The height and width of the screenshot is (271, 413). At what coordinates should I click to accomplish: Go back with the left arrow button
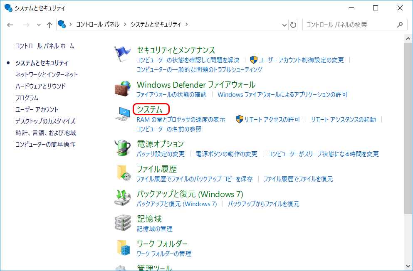pyautogui.click(x=10, y=25)
